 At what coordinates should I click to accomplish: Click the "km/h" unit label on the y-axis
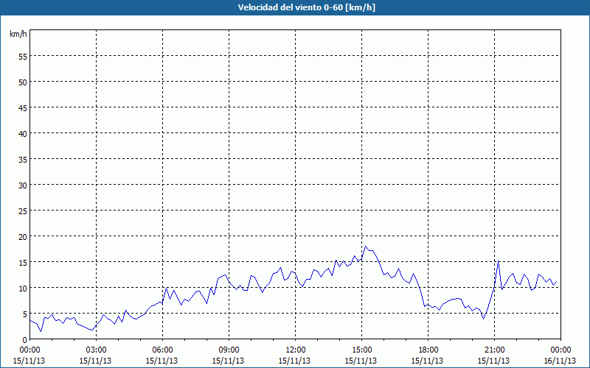click(18, 34)
